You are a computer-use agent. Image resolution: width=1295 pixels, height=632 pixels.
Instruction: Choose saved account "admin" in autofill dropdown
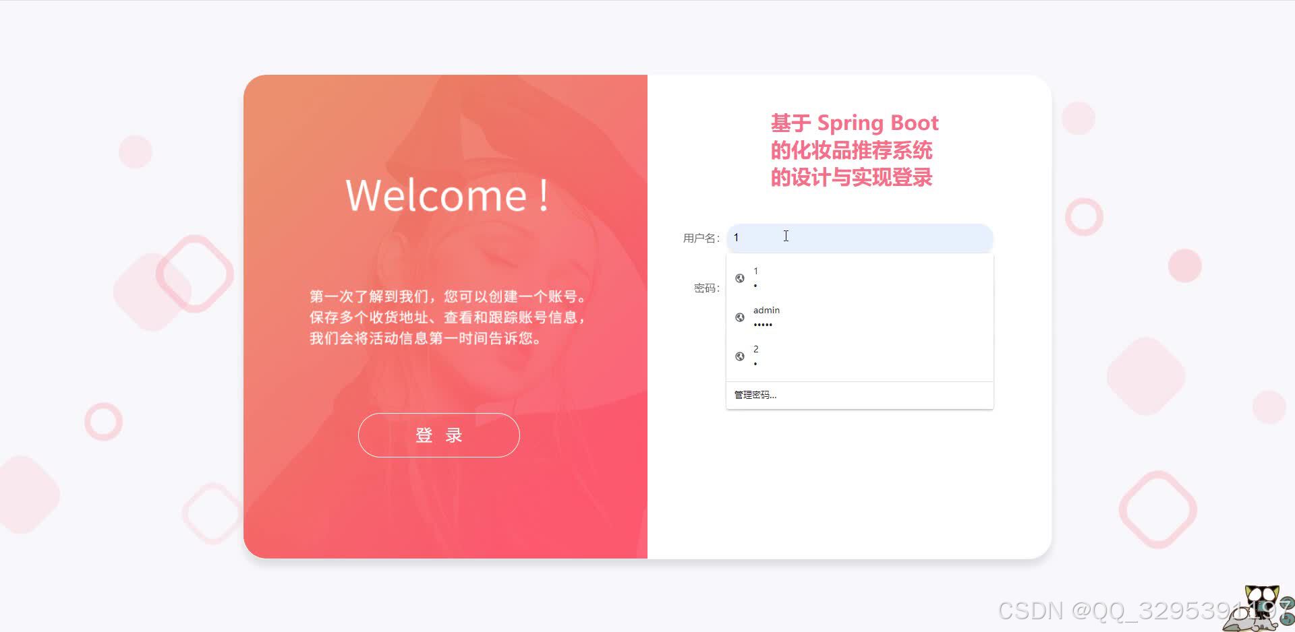pyautogui.click(x=859, y=317)
